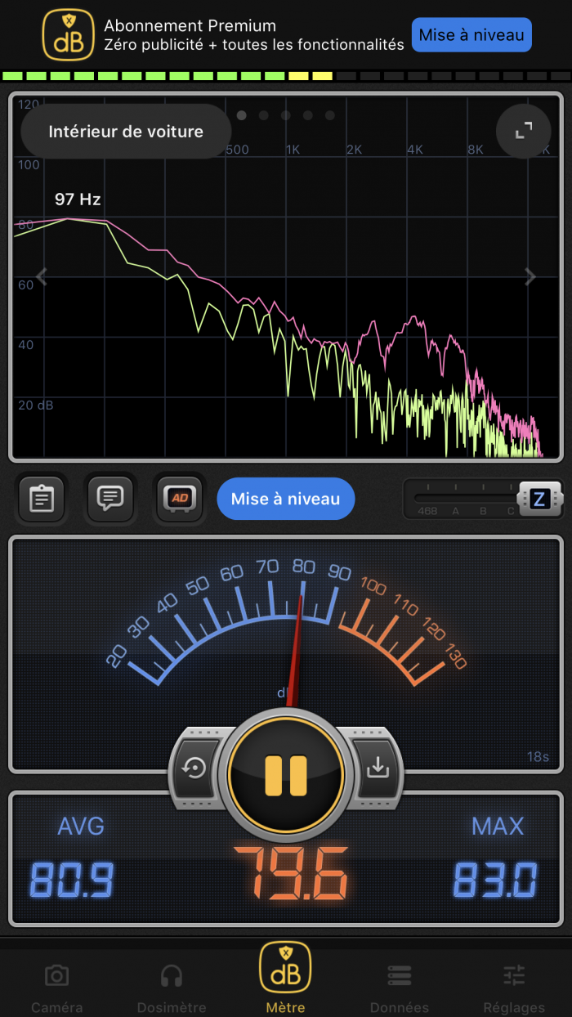Pause the sound measurement
This screenshot has height=1017, width=572.
(x=286, y=775)
